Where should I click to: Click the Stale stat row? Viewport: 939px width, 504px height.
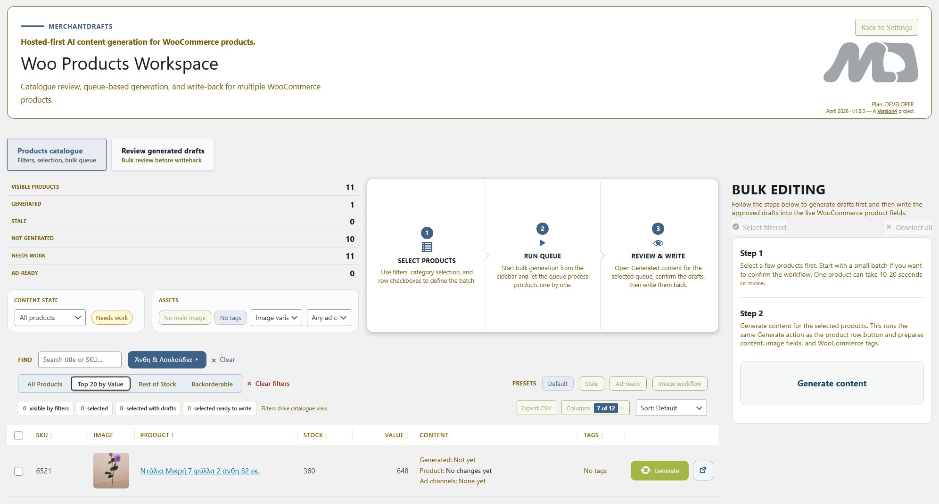pos(183,221)
